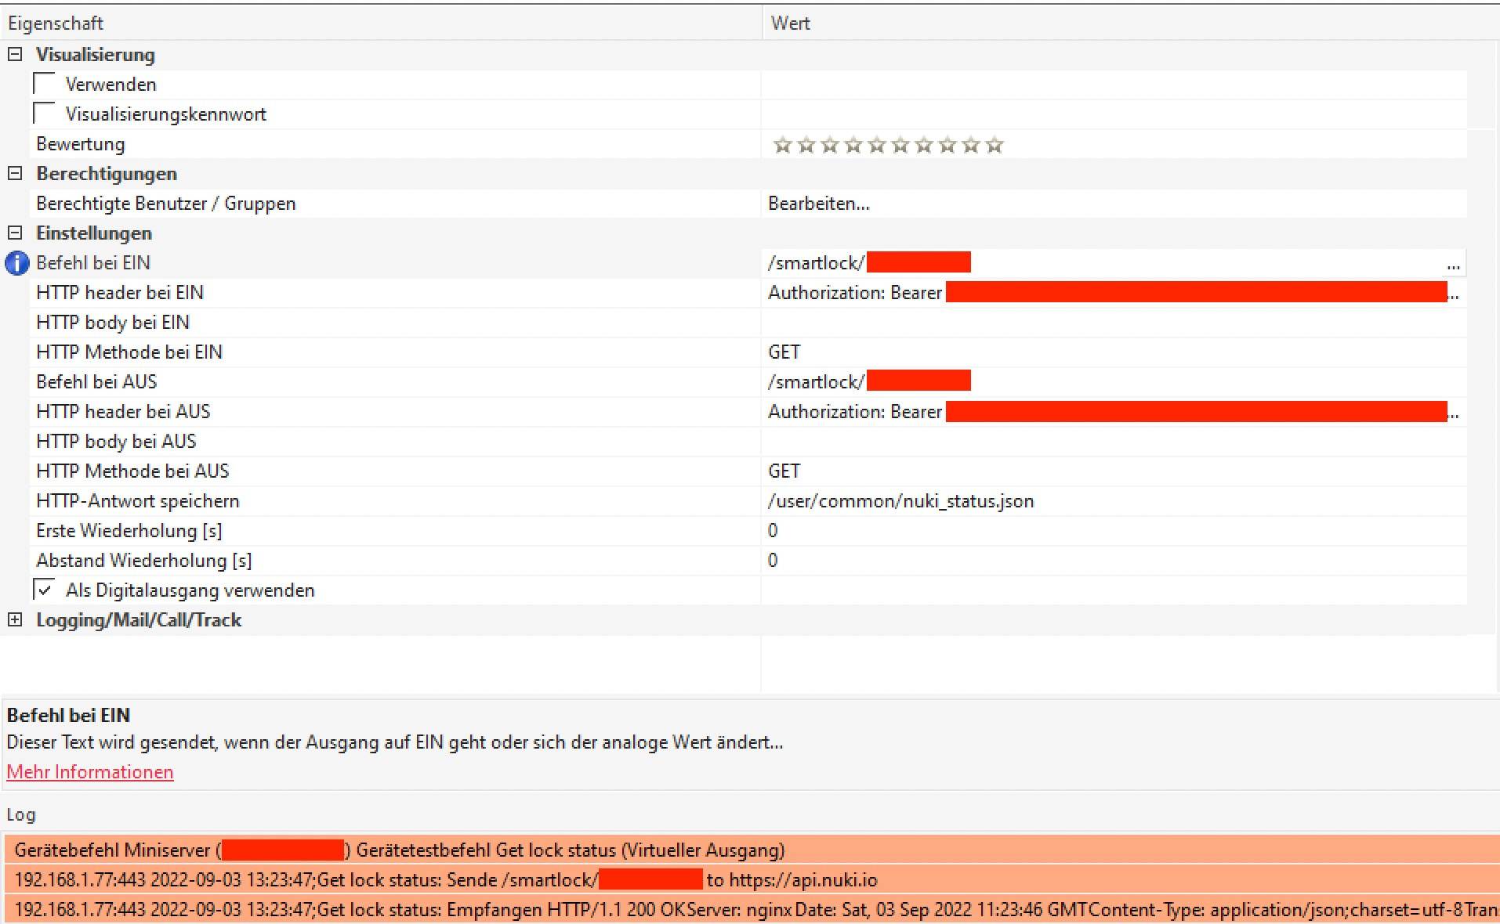Image resolution: width=1500 pixels, height=924 pixels.
Task: Edit the Erste Wiederholung [s] value
Action: [1114, 531]
